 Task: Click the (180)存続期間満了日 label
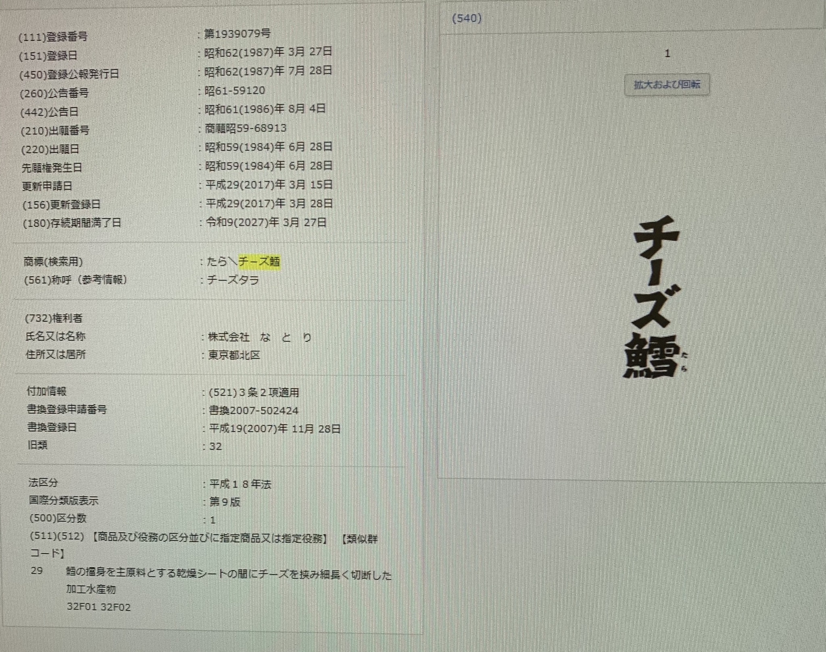pos(72,223)
